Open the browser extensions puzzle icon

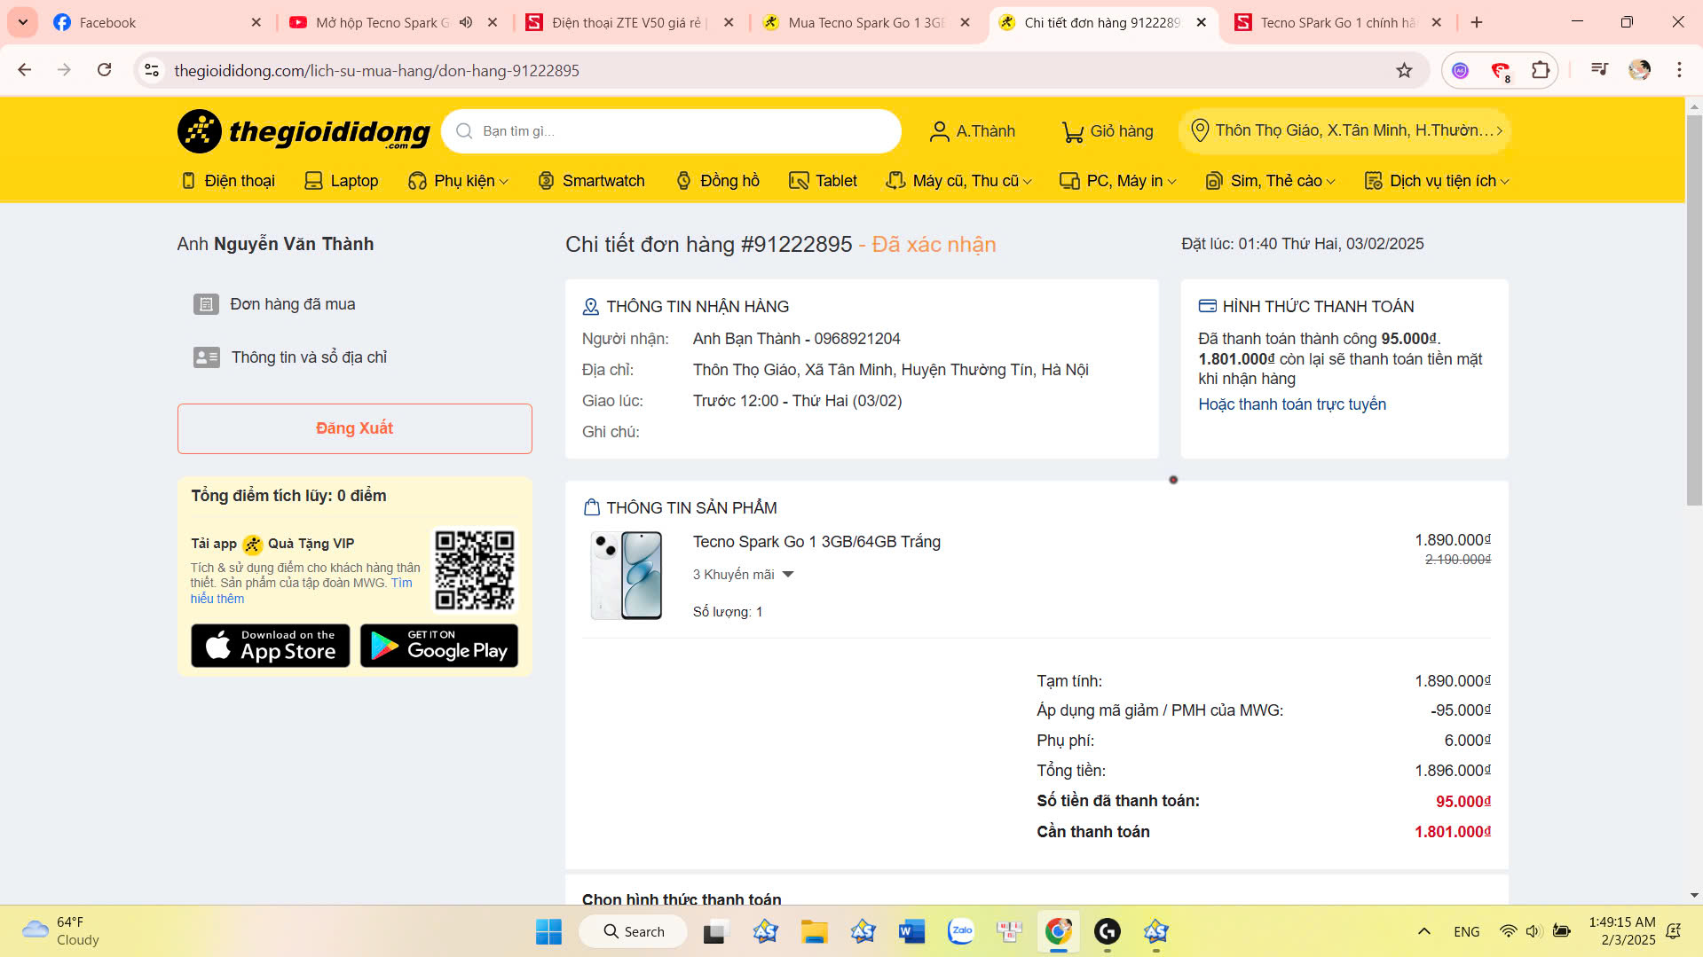coord(1541,70)
